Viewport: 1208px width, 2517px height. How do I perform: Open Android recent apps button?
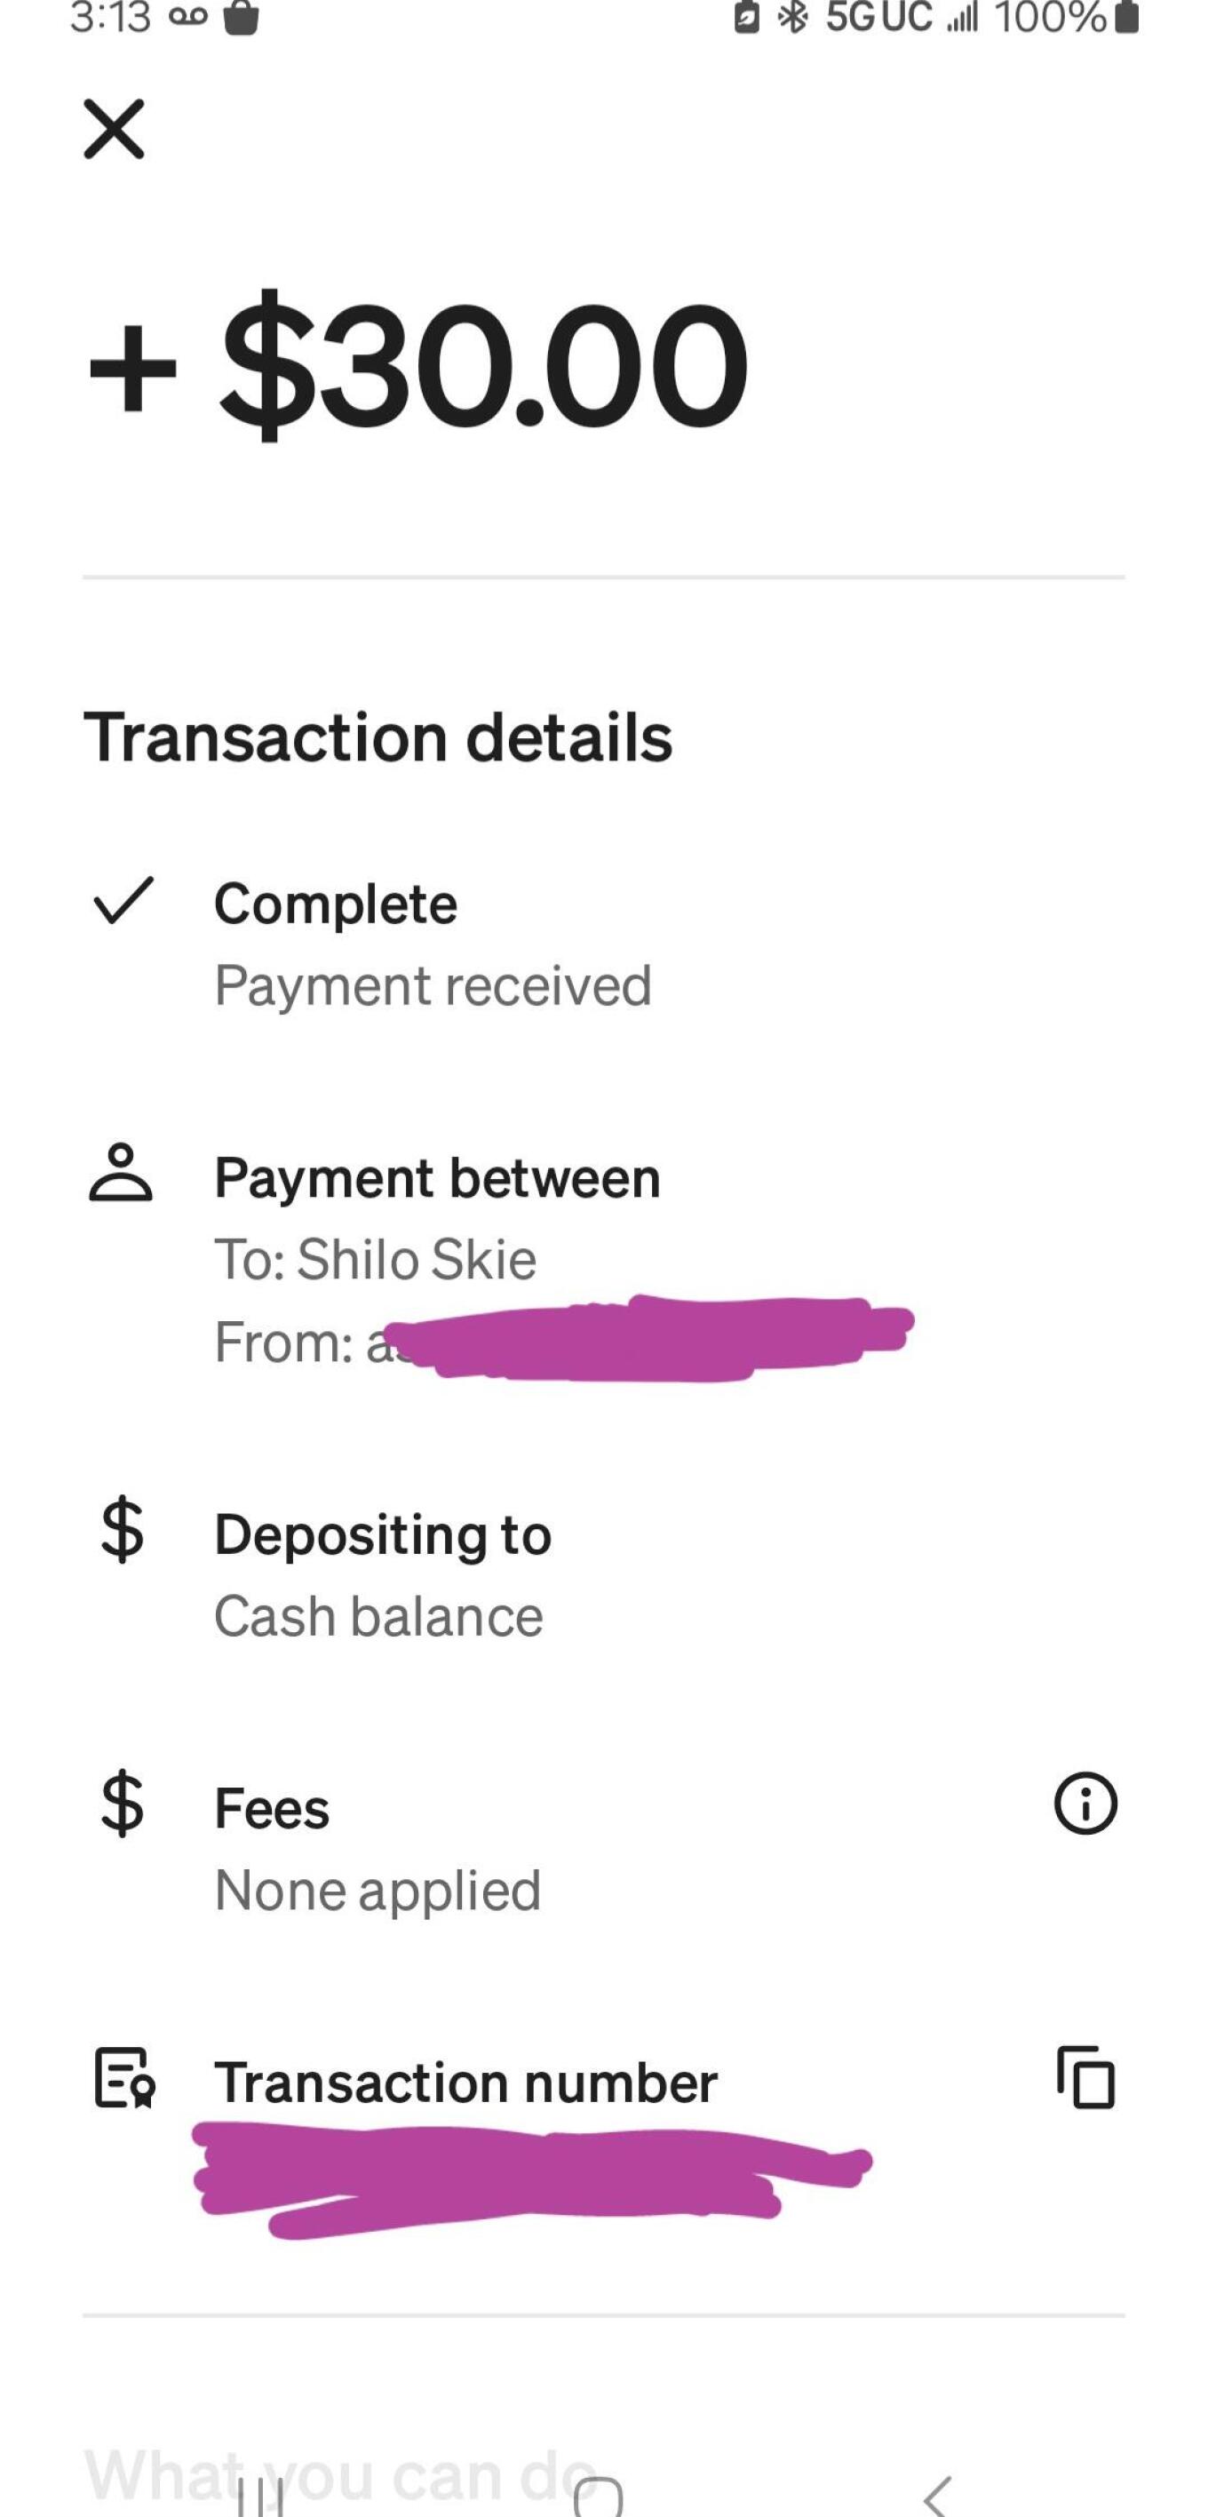pyautogui.click(x=259, y=2497)
